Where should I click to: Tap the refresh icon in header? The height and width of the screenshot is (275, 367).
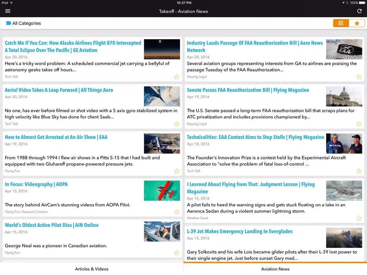click(x=359, y=11)
